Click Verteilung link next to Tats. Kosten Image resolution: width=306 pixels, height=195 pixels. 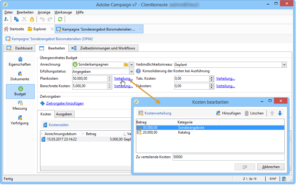pos(225,78)
